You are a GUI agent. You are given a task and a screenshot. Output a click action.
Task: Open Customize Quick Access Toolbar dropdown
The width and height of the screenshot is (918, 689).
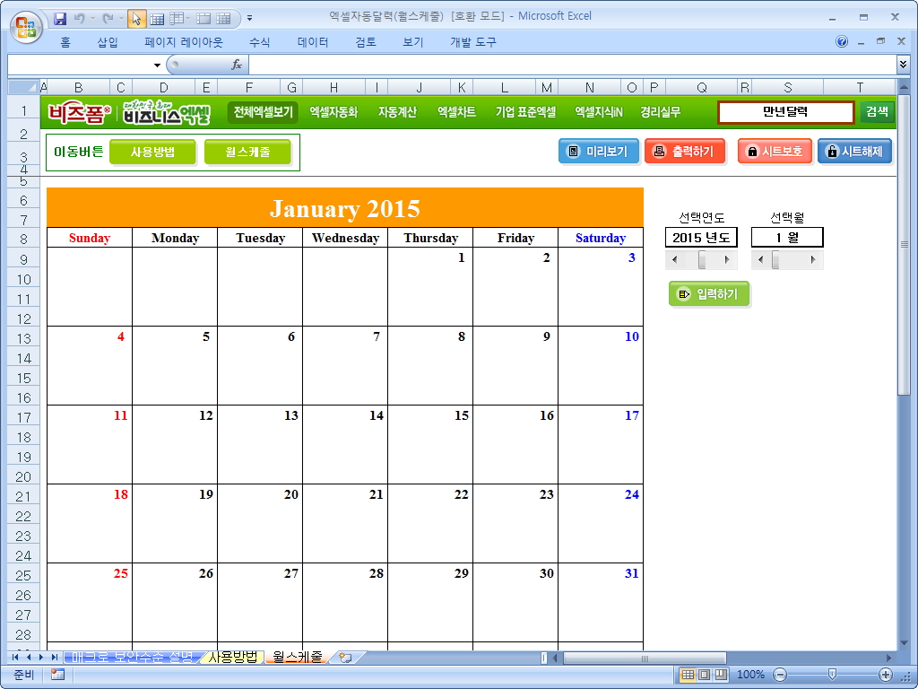tap(250, 19)
